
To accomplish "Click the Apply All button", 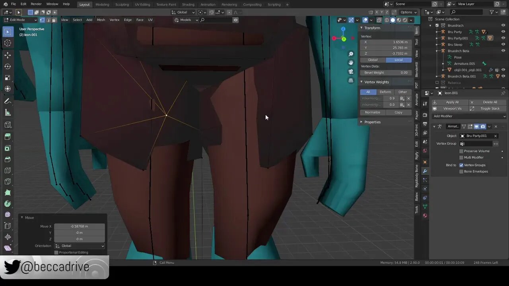I will [450, 102].
